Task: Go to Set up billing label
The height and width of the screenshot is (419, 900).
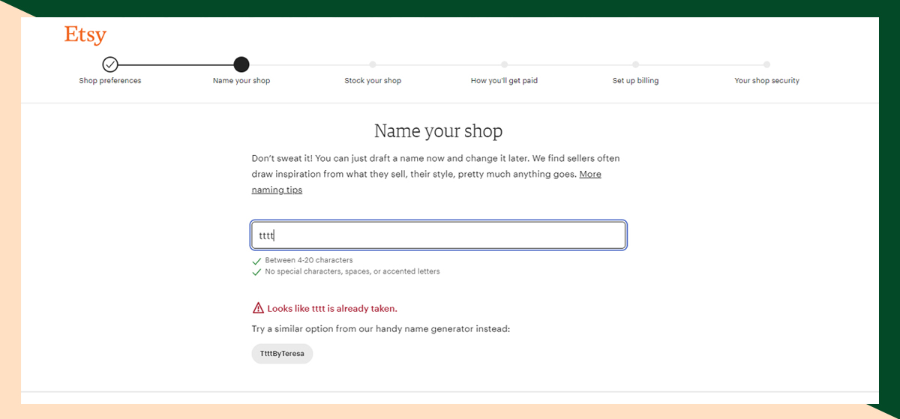Action: [635, 81]
